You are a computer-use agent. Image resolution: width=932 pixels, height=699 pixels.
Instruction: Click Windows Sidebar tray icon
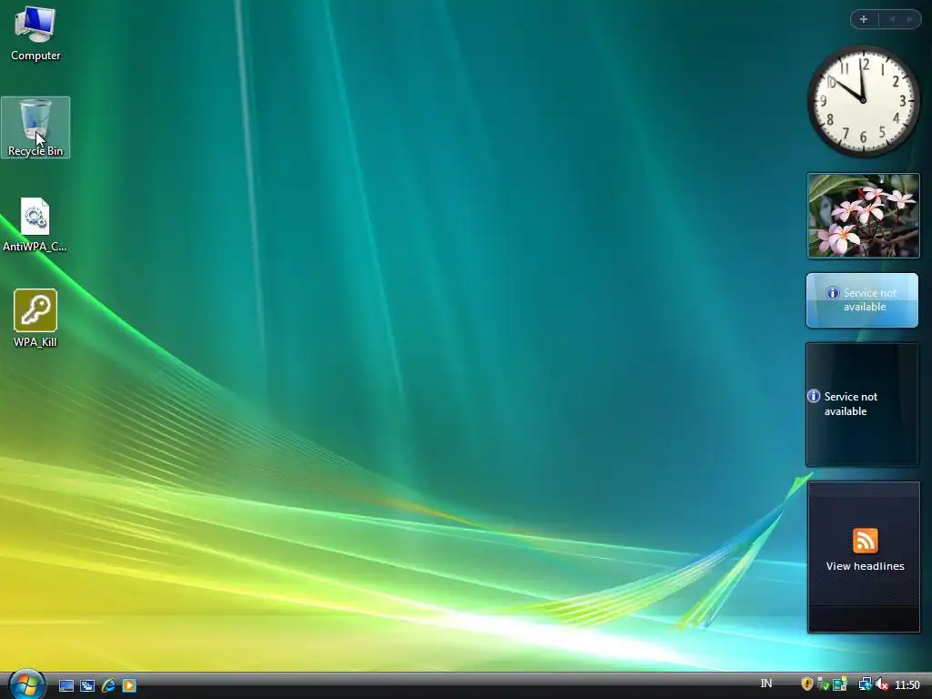click(840, 684)
